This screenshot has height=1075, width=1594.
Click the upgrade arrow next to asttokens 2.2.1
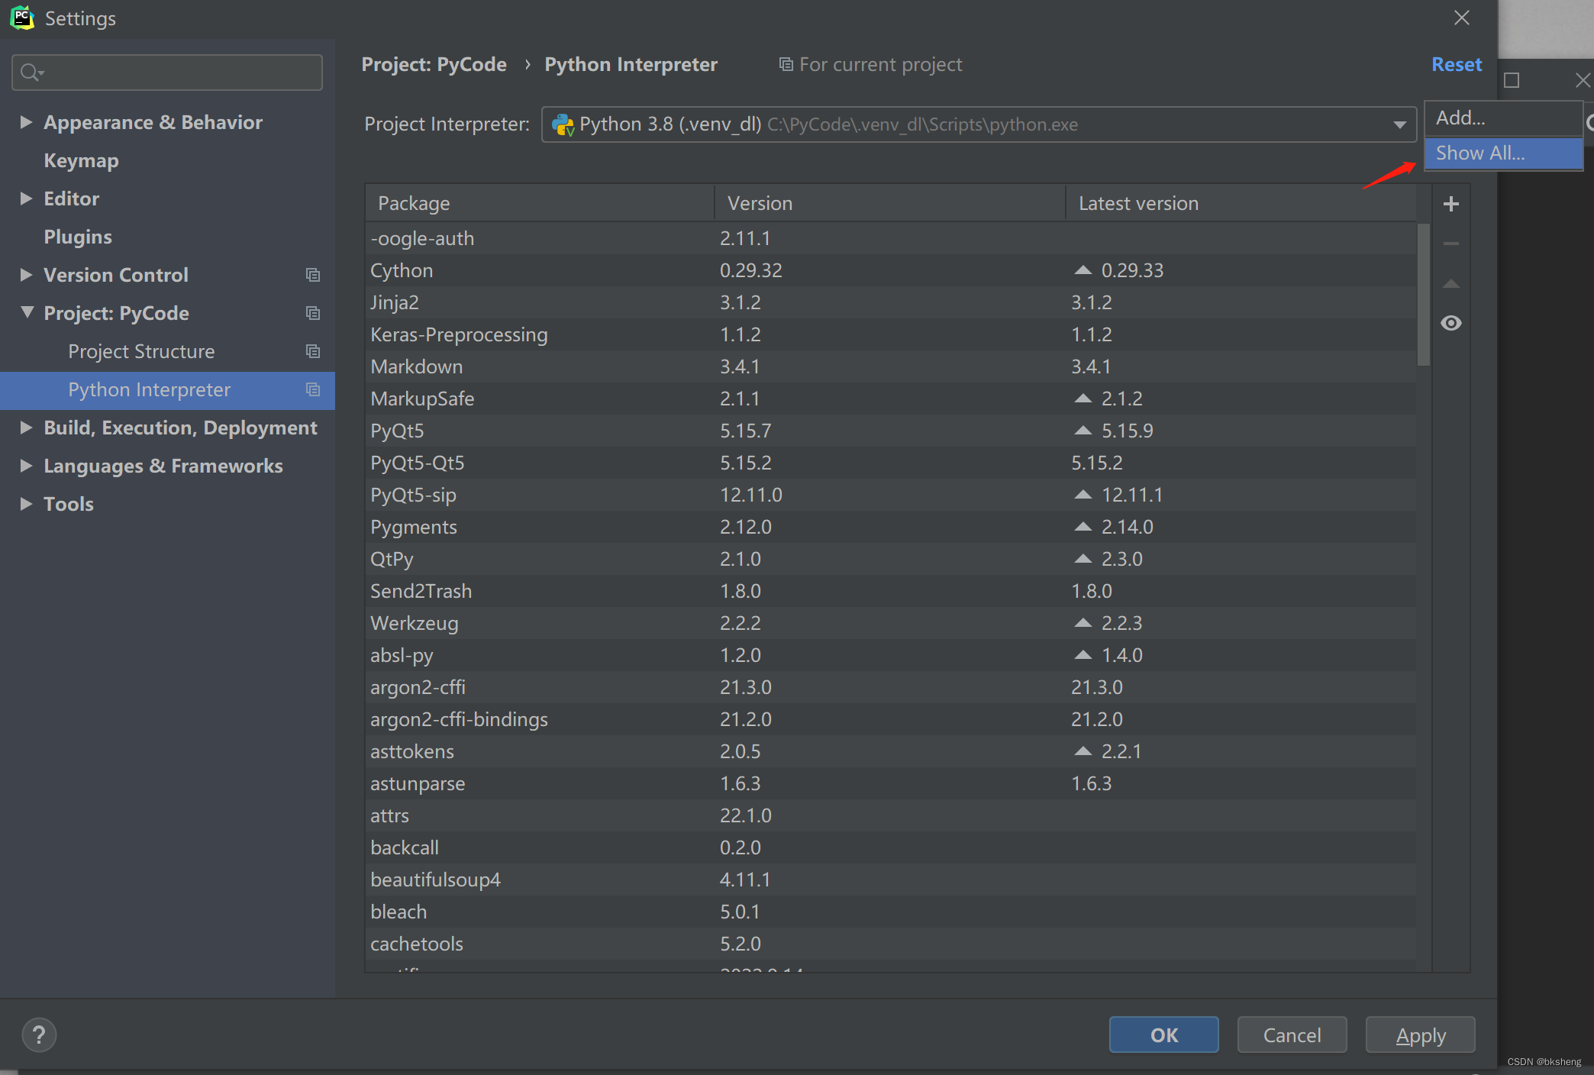tap(1083, 751)
